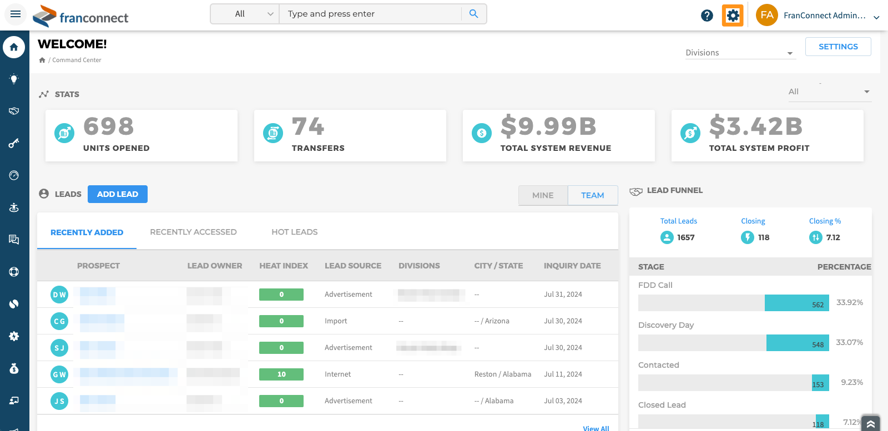Viewport: 888px width, 431px height.
Task: Open the GW prospect avatar
Action: click(x=59, y=374)
